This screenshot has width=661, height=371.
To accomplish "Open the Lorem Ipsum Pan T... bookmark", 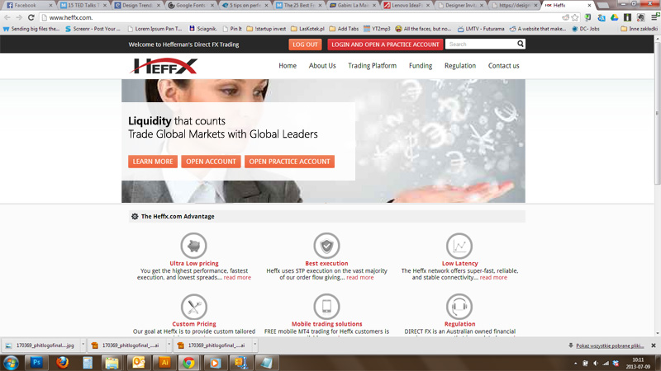I will 154,29.
